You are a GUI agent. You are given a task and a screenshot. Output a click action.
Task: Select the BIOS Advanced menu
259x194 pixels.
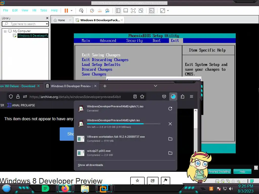pos(108,41)
